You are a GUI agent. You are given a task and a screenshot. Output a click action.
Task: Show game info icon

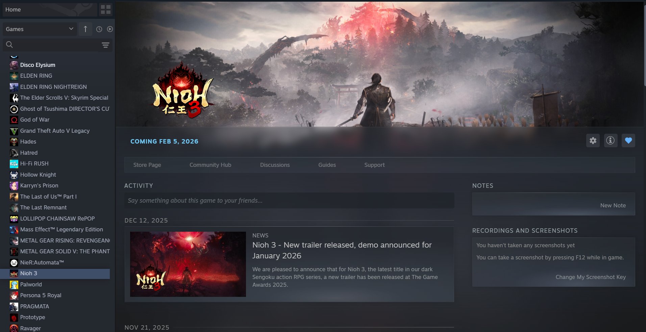611,141
